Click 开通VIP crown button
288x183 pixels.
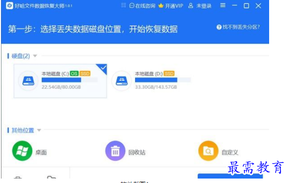point(171,6)
